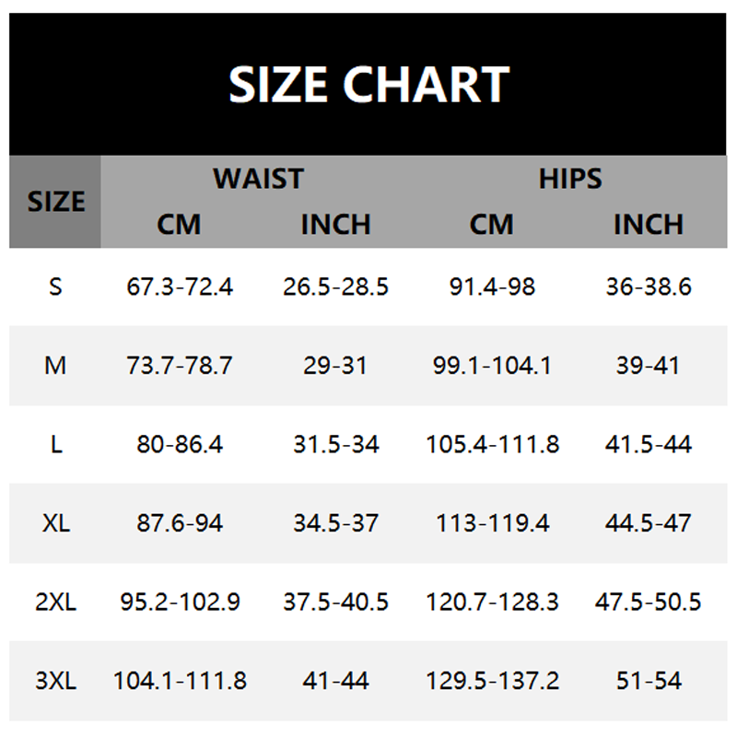Click the waist value 67.3-72.4
Screen dimensions: 737x737
(180, 287)
